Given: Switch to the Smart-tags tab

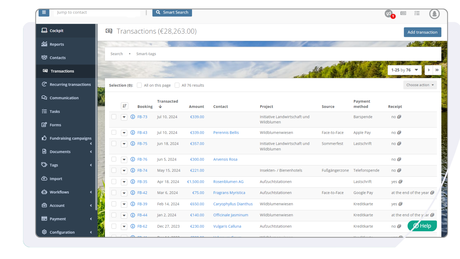Looking at the screenshot, I should pyautogui.click(x=146, y=54).
